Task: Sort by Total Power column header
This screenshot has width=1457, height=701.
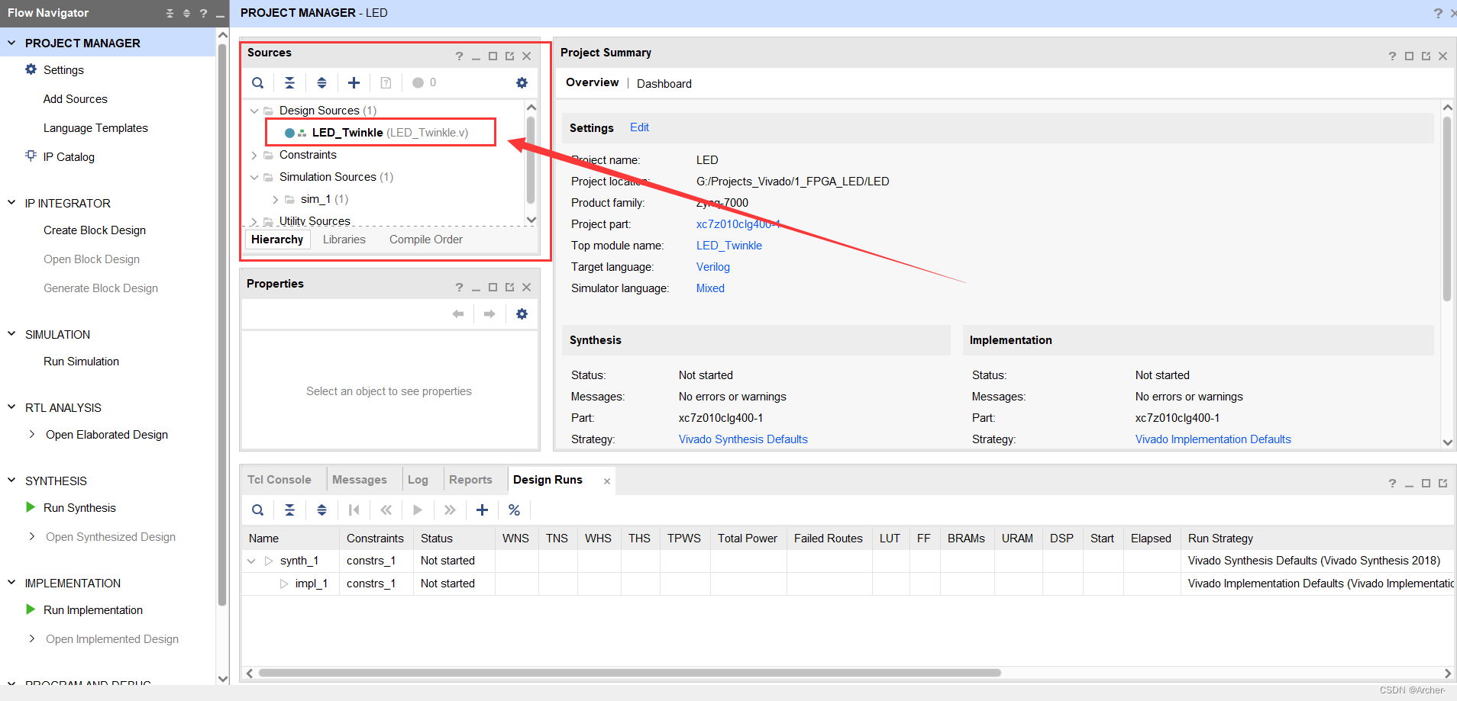Action: pos(748,539)
